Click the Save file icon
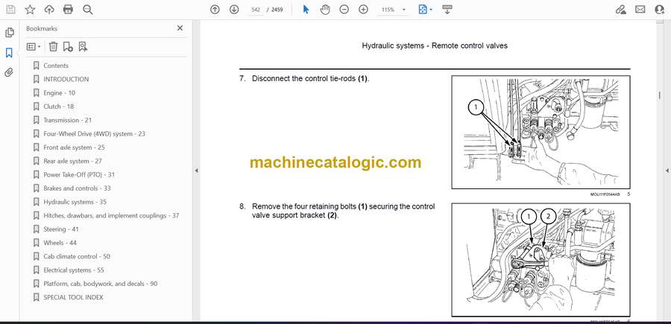This screenshot has width=671, height=324. pyautogui.click(x=10, y=10)
